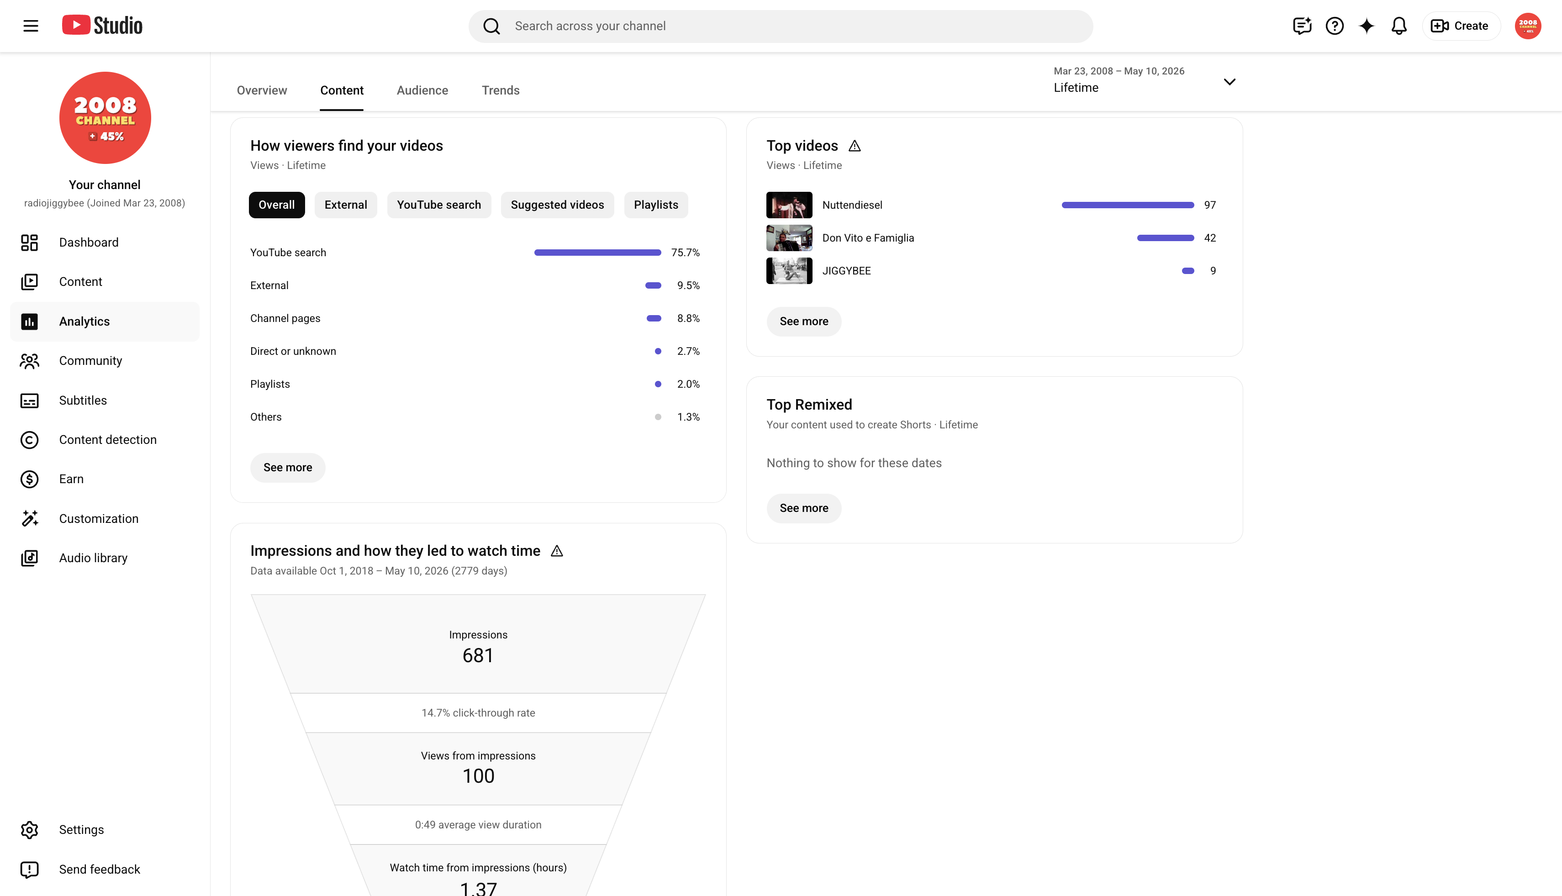Select the Playlists filter chip
Viewport: 1562px width, 896px height.
tap(655, 205)
